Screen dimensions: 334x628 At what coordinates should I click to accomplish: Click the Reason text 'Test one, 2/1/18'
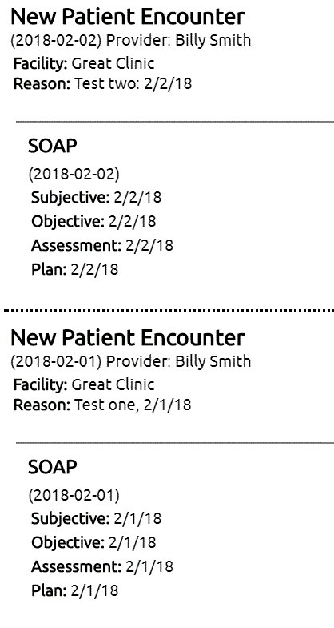[133, 405]
